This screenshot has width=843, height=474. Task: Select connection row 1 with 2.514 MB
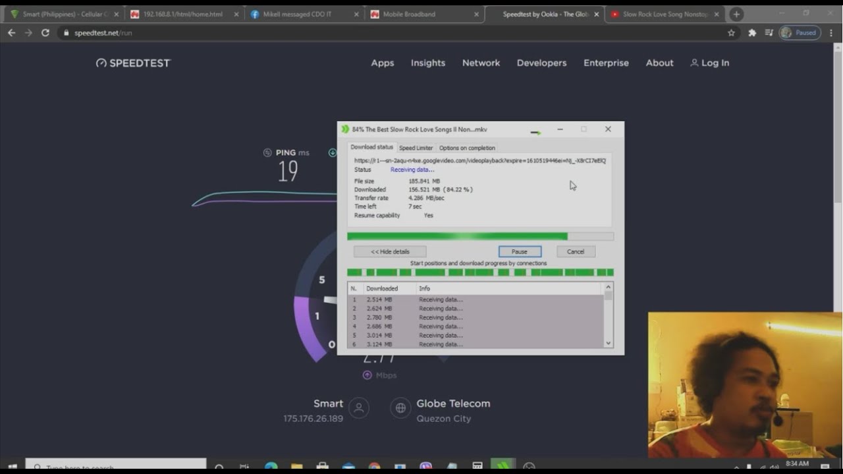(x=475, y=300)
